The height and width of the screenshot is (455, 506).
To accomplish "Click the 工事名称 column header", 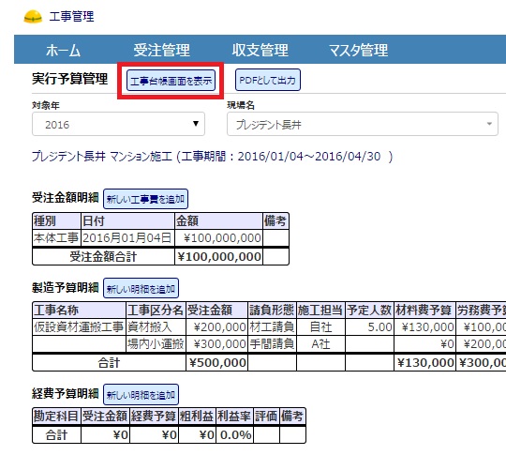I will click(79, 311).
